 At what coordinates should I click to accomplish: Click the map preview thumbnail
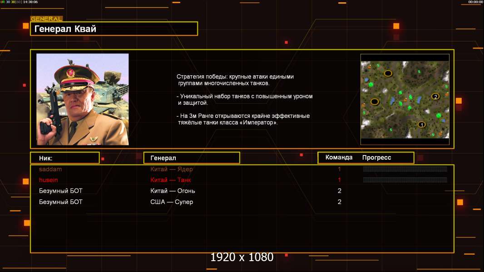tap(405, 99)
